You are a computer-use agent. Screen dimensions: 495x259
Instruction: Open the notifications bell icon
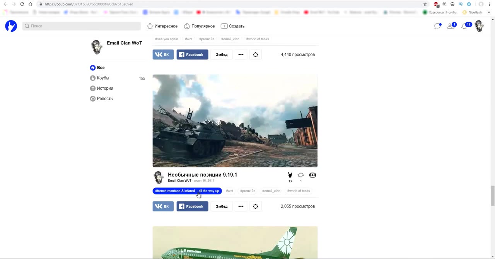click(x=464, y=26)
